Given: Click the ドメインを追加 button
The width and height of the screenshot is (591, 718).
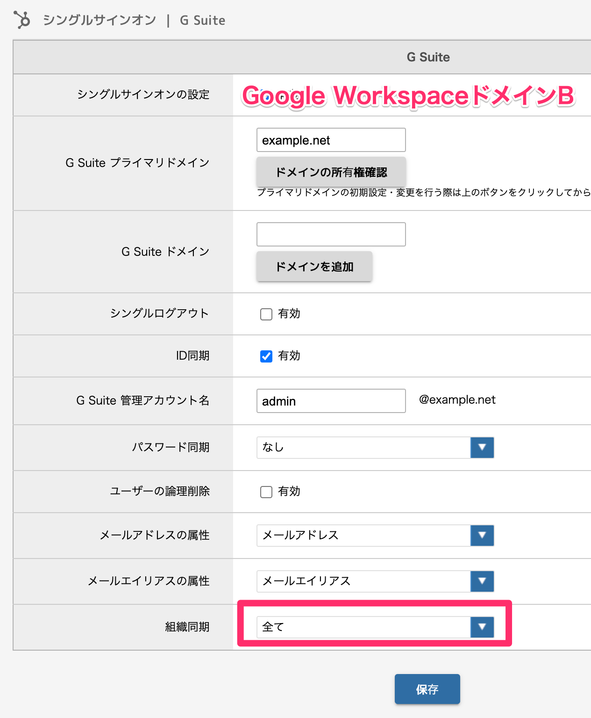Looking at the screenshot, I should [x=314, y=267].
